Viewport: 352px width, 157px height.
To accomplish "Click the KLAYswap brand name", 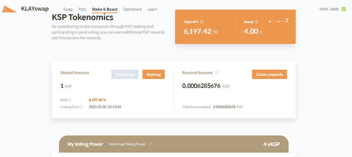I will [35, 9].
